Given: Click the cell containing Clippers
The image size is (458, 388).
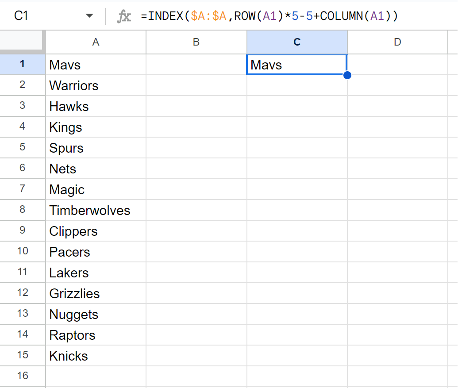Looking at the screenshot, I should tap(96, 230).
